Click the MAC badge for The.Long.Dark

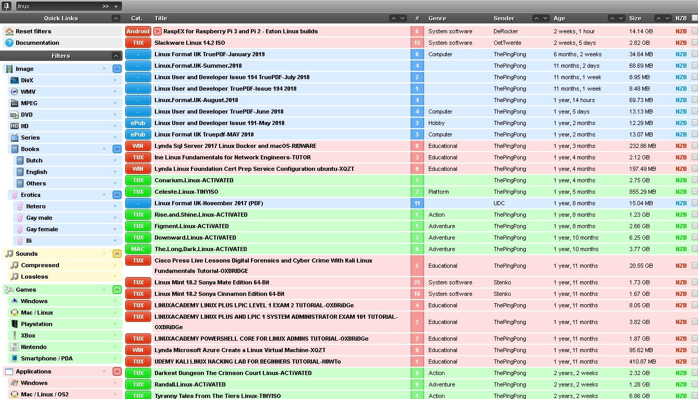click(x=138, y=249)
